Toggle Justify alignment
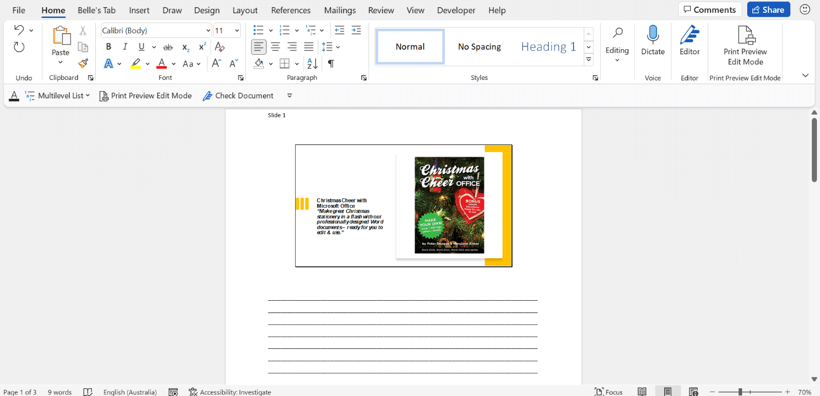The image size is (820, 396). tap(309, 47)
